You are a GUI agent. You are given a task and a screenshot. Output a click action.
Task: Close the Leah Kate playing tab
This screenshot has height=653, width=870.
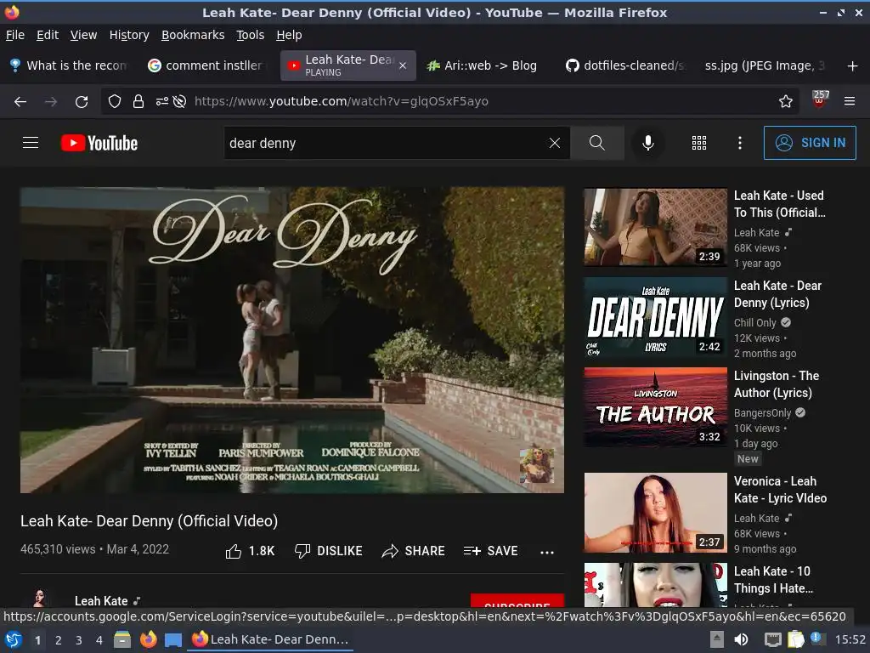tap(403, 65)
